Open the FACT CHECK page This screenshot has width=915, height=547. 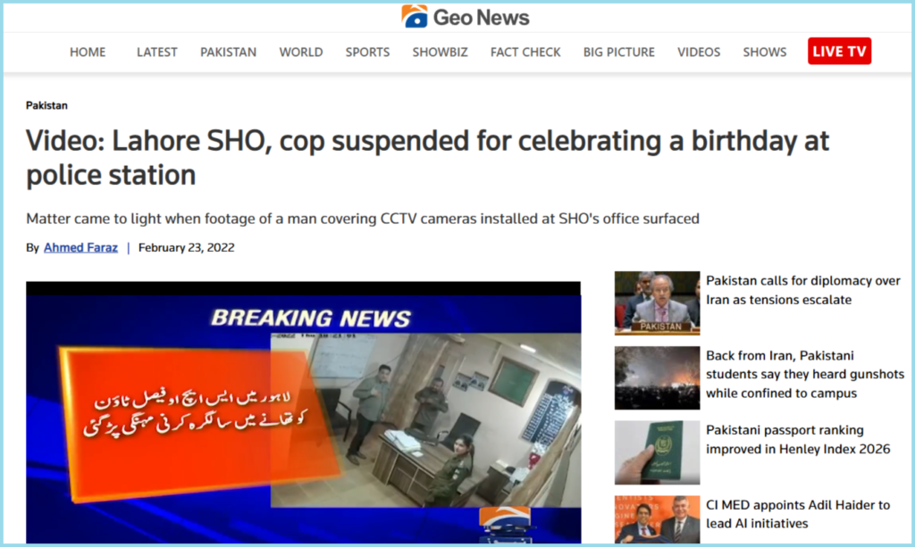[525, 52]
